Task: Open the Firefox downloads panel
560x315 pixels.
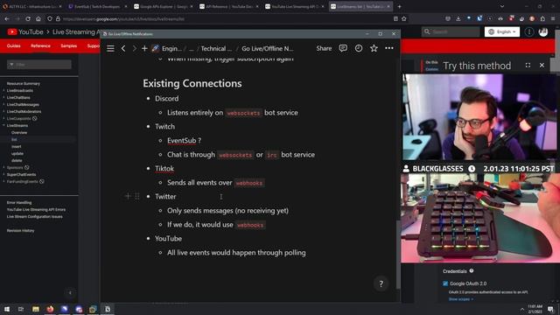Action: coord(458,18)
